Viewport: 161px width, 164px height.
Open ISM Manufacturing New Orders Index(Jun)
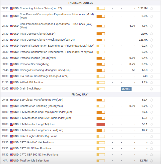point(45,118)
